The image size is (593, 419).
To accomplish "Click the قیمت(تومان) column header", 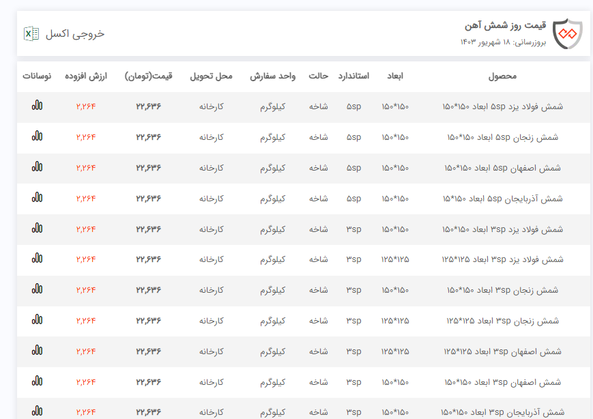I will point(149,76).
